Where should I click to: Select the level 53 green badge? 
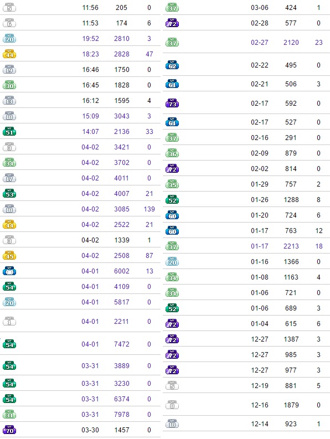point(9,193)
